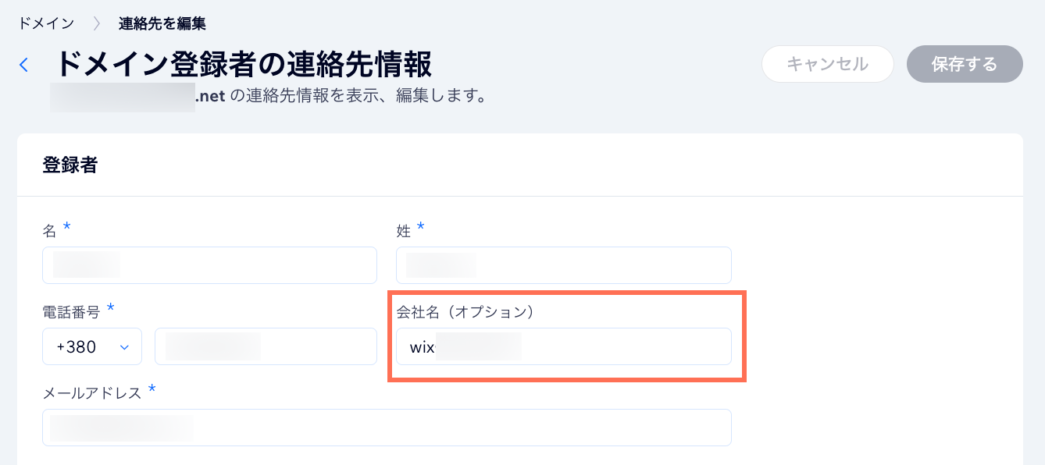Click the back arrow beside the page title
This screenshot has width=1045, height=465.
[x=24, y=65]
